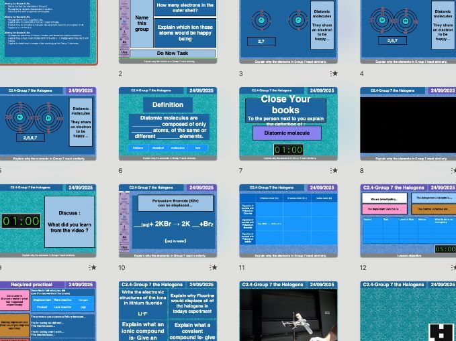456x341 pixels.
Task: Click the transition star icon under slide 10
Action: pos(214,267)
